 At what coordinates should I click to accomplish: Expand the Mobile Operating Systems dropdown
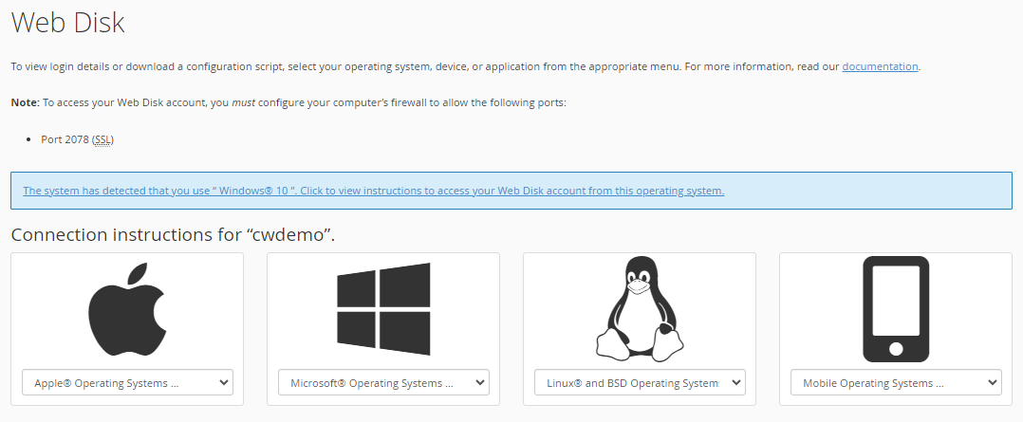[896, 383]
